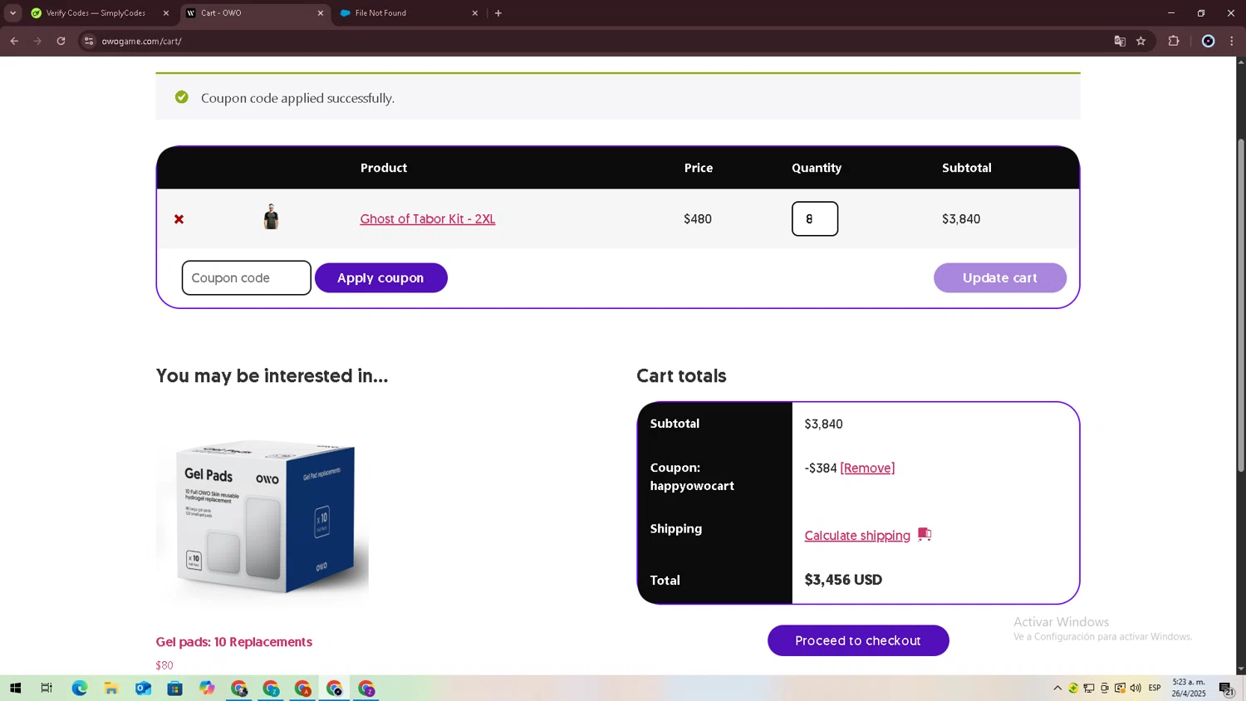Select the $480 price cell
This screenshot has height=701, width=1246.
point(698,219)
